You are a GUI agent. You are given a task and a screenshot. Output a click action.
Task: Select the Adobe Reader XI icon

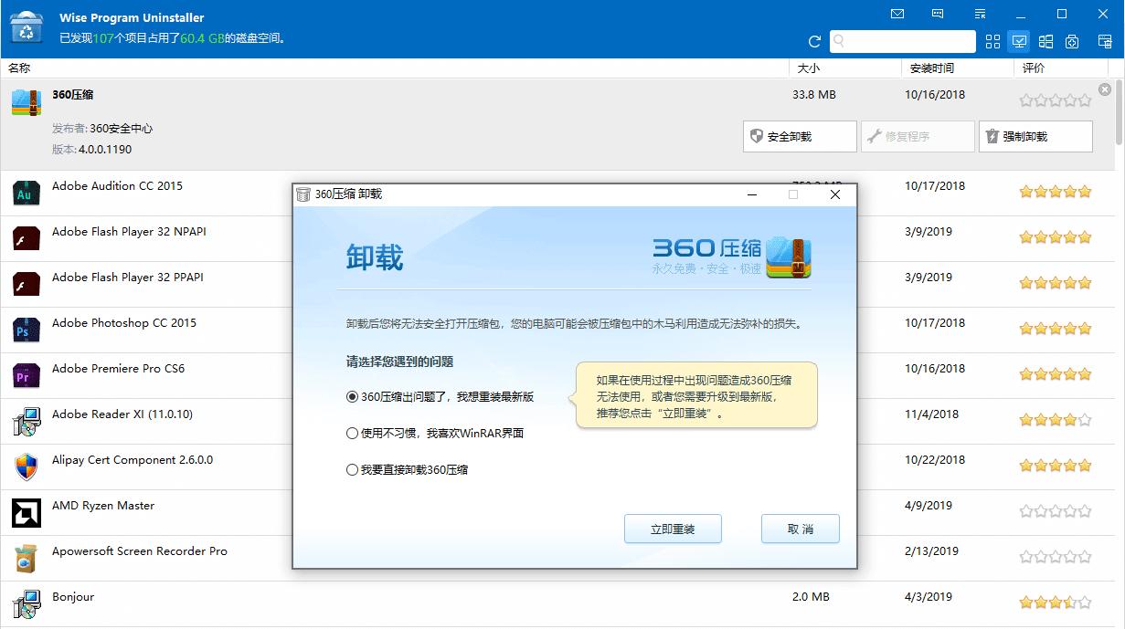point(27,422)
